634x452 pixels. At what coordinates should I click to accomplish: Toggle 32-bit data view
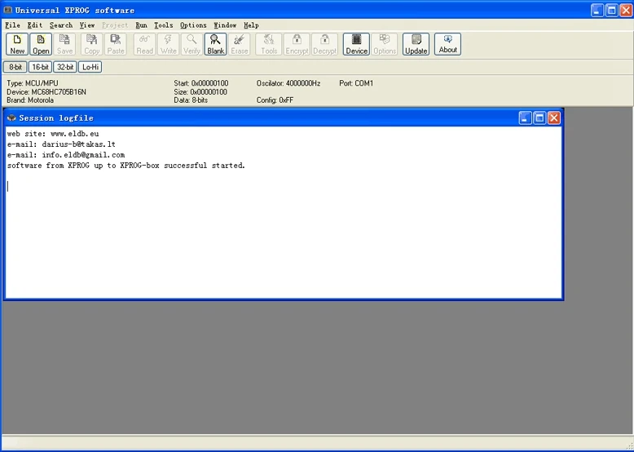(x=65, y=67)
